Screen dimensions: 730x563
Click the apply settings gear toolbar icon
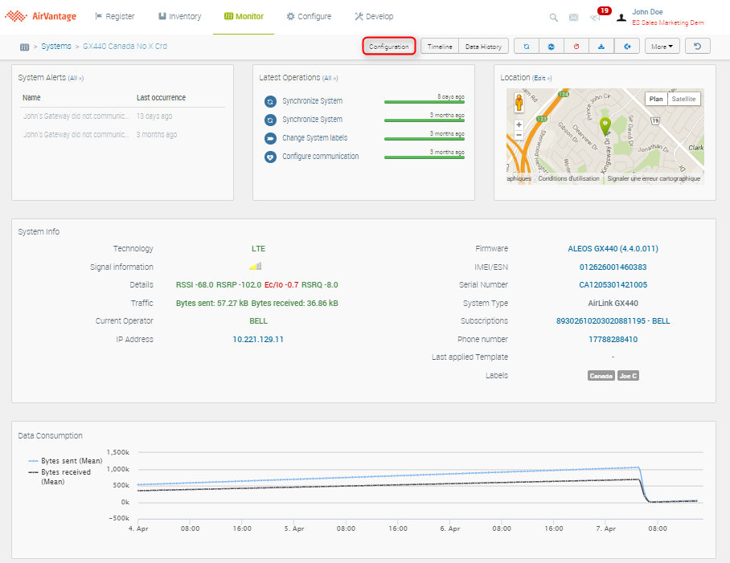coord(552,47)
